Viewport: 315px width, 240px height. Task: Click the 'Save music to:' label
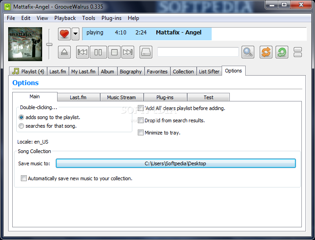[x=34, y=163]
